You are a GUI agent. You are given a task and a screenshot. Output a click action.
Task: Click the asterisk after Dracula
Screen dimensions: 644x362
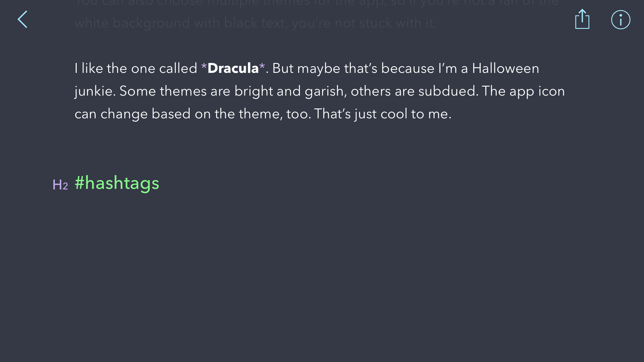coord(262,68)
